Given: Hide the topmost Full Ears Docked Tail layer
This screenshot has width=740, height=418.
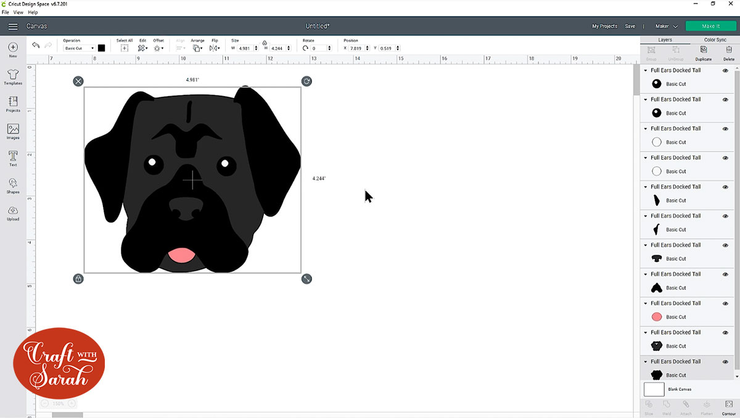Looking at the screenshot, I should [x=725, y=70].
